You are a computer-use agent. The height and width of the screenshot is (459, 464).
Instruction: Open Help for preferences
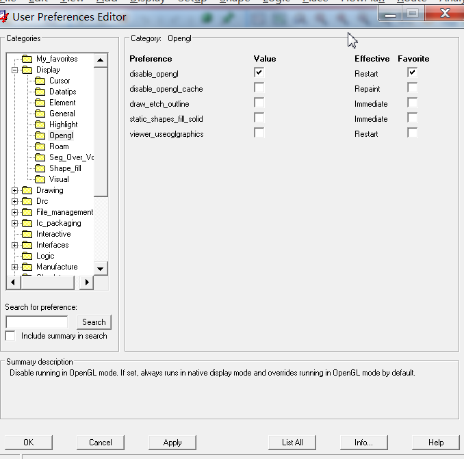436,443
